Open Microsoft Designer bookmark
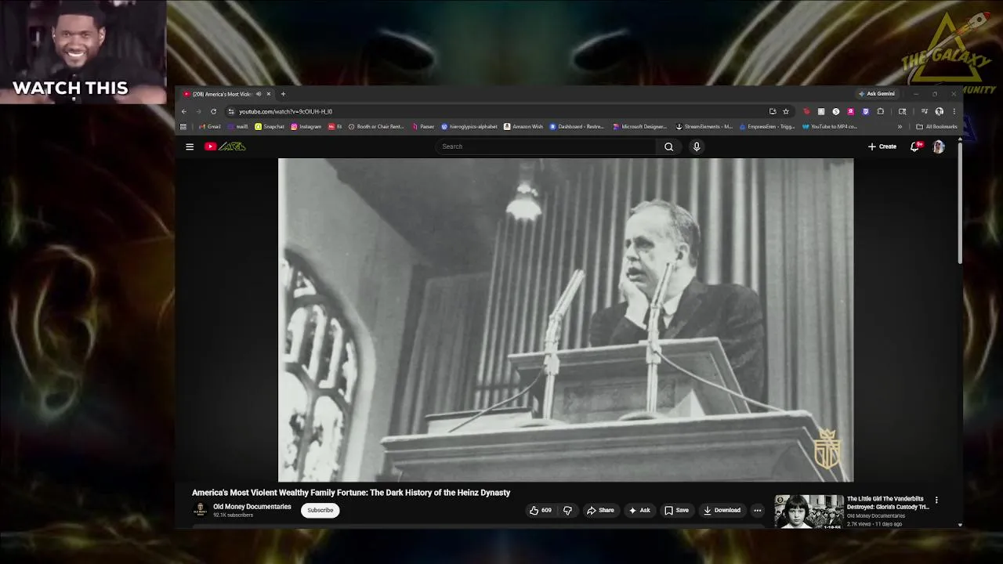 (640, 126)
